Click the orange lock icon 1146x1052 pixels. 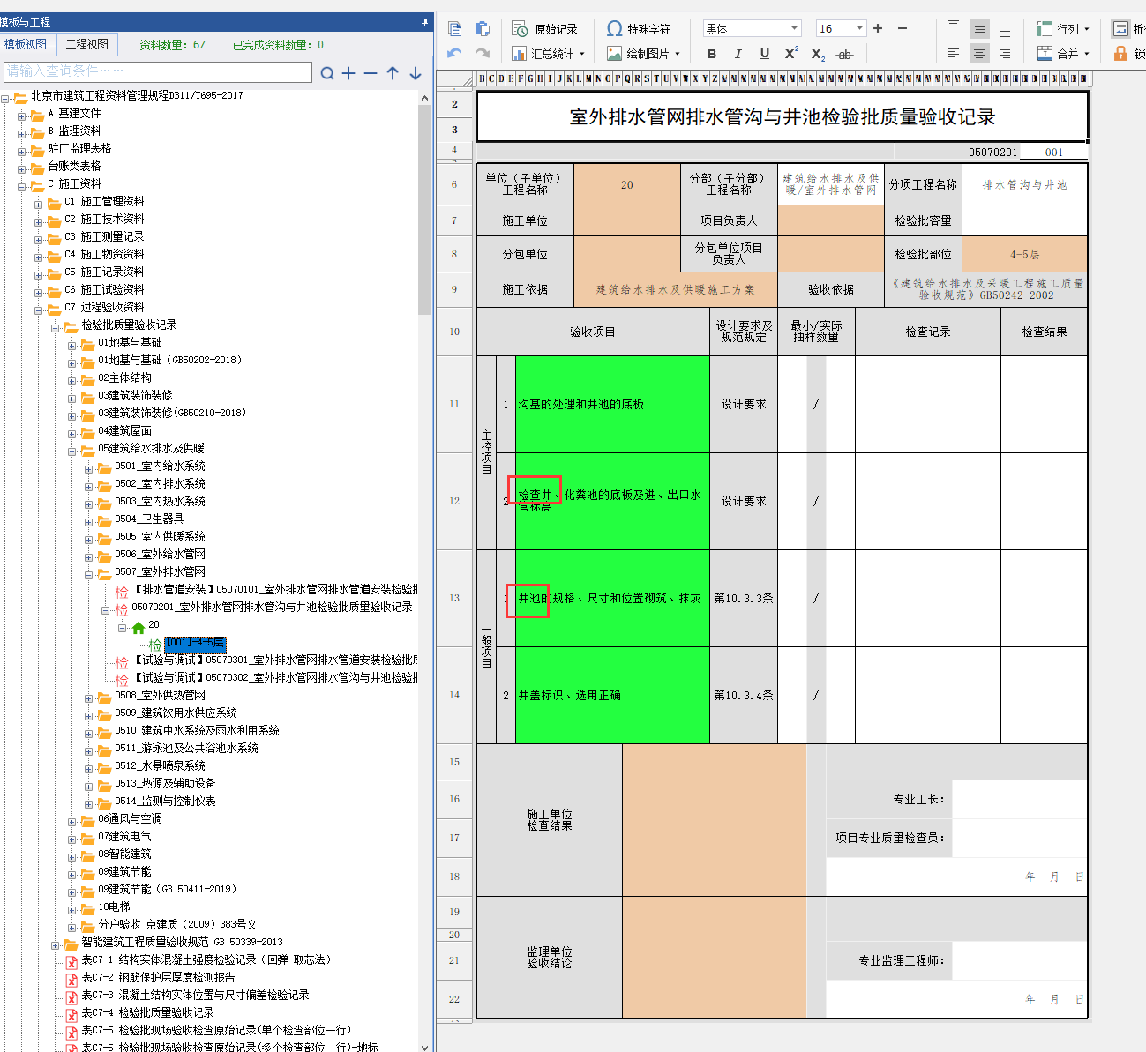(1120, 54)
